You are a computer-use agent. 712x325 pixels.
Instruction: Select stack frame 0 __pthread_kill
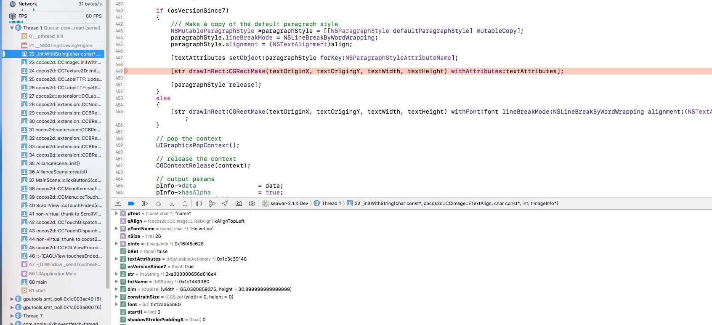pos(53,36)
